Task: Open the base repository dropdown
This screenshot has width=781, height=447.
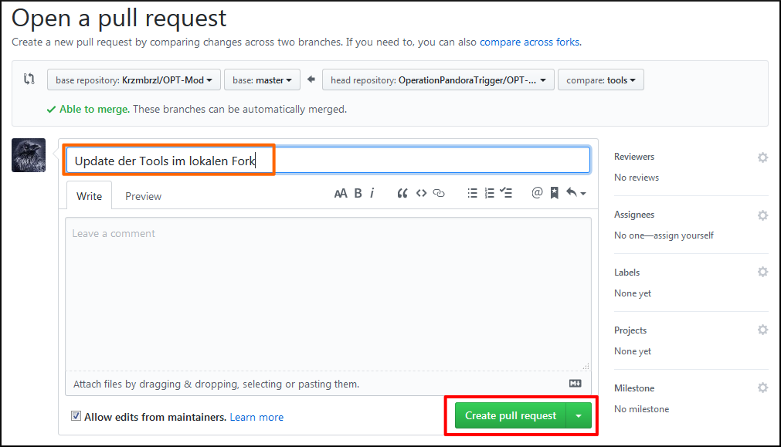Action: click(x=134, y=79)
